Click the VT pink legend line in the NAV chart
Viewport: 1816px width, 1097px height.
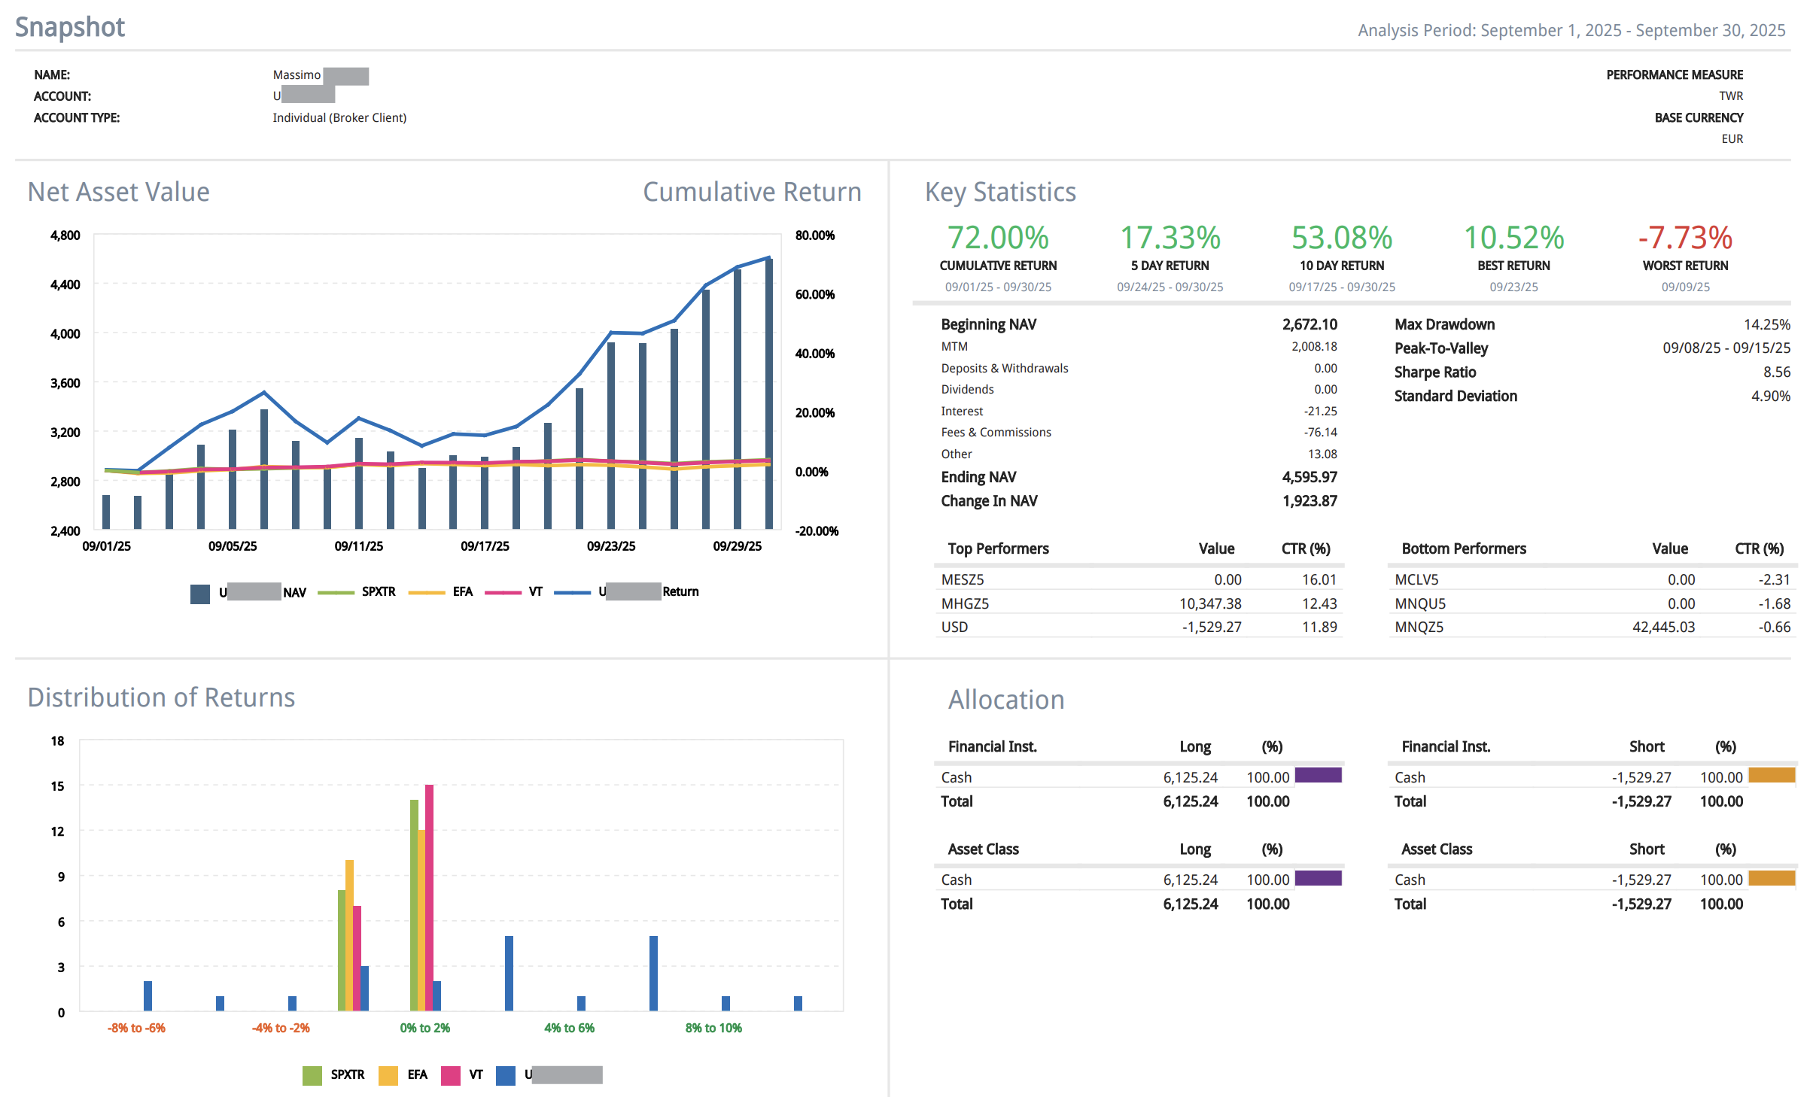tap(503, 592)
